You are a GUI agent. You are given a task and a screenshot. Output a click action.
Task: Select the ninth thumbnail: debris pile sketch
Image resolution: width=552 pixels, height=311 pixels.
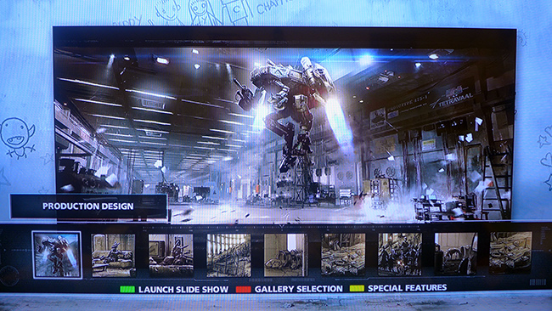pos(510,252)
